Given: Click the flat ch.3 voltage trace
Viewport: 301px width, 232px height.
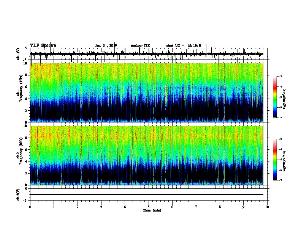Looking at the screenshot, I should pyautogui.click(x=147, y=194).
